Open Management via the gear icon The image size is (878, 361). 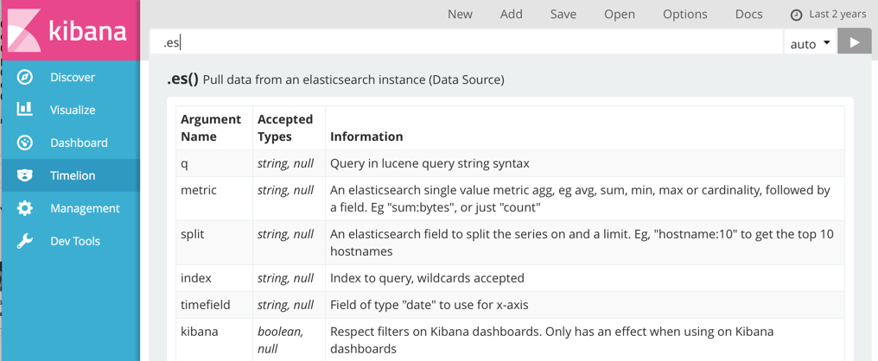tap(25, 208)
